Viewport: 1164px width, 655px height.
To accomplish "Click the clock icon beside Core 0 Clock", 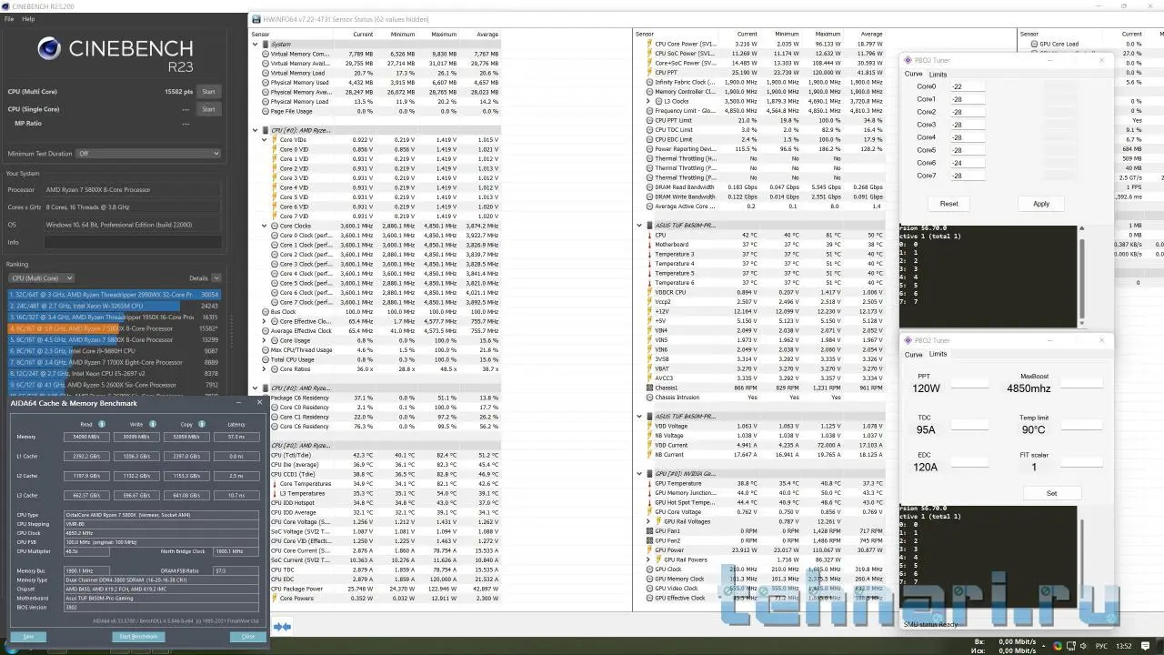I will tap(275, 236).
